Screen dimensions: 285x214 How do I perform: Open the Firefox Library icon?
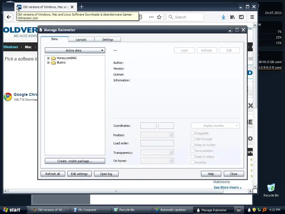click(232, 17)
